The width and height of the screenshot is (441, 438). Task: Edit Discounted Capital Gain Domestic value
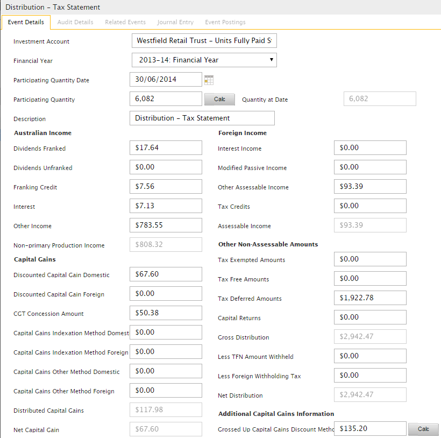[166, 274]
